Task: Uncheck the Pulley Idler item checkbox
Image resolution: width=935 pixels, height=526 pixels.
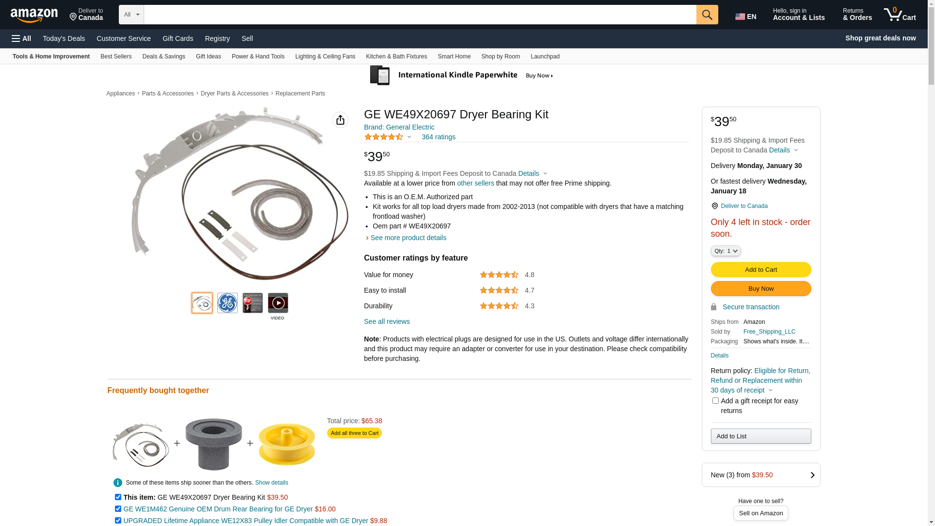Action: 118,521
